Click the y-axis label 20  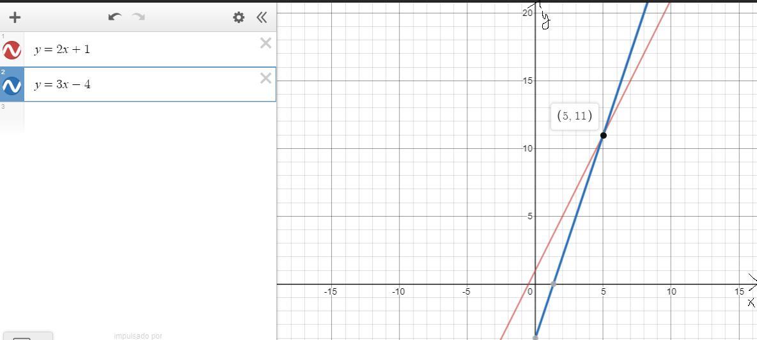(527, 13)
